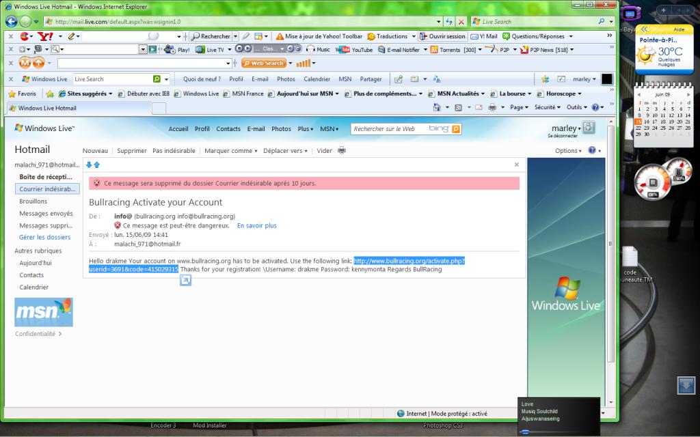Open the Brouillons folder
This screenshot has width=700, height=437.
point(33,201)
